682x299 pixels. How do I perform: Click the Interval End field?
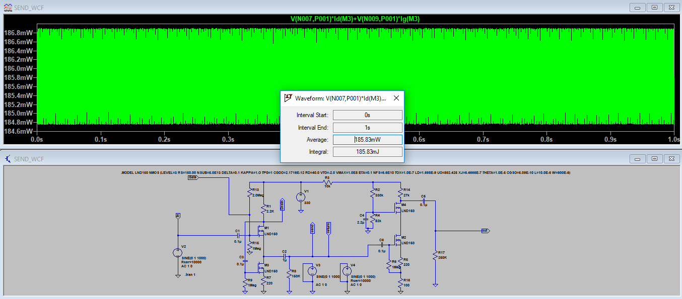(368, 128)
